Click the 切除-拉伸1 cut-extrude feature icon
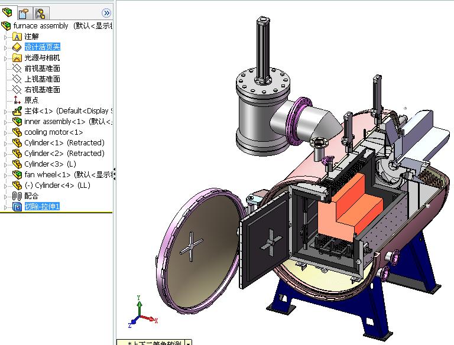This screenshot has width=454, height=345. (x=17, y=207)
